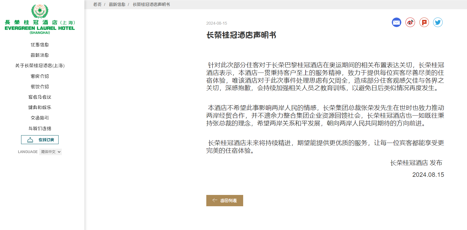Image resolution: width=467 pixels, height=230 pixels.
Task: Share the statement via email icon
Action: click(x=396, y=22)
